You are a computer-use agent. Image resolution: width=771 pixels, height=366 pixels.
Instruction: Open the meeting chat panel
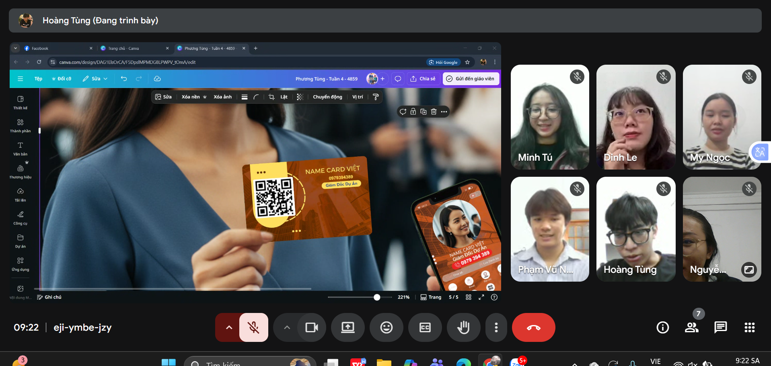pos(720,327)
